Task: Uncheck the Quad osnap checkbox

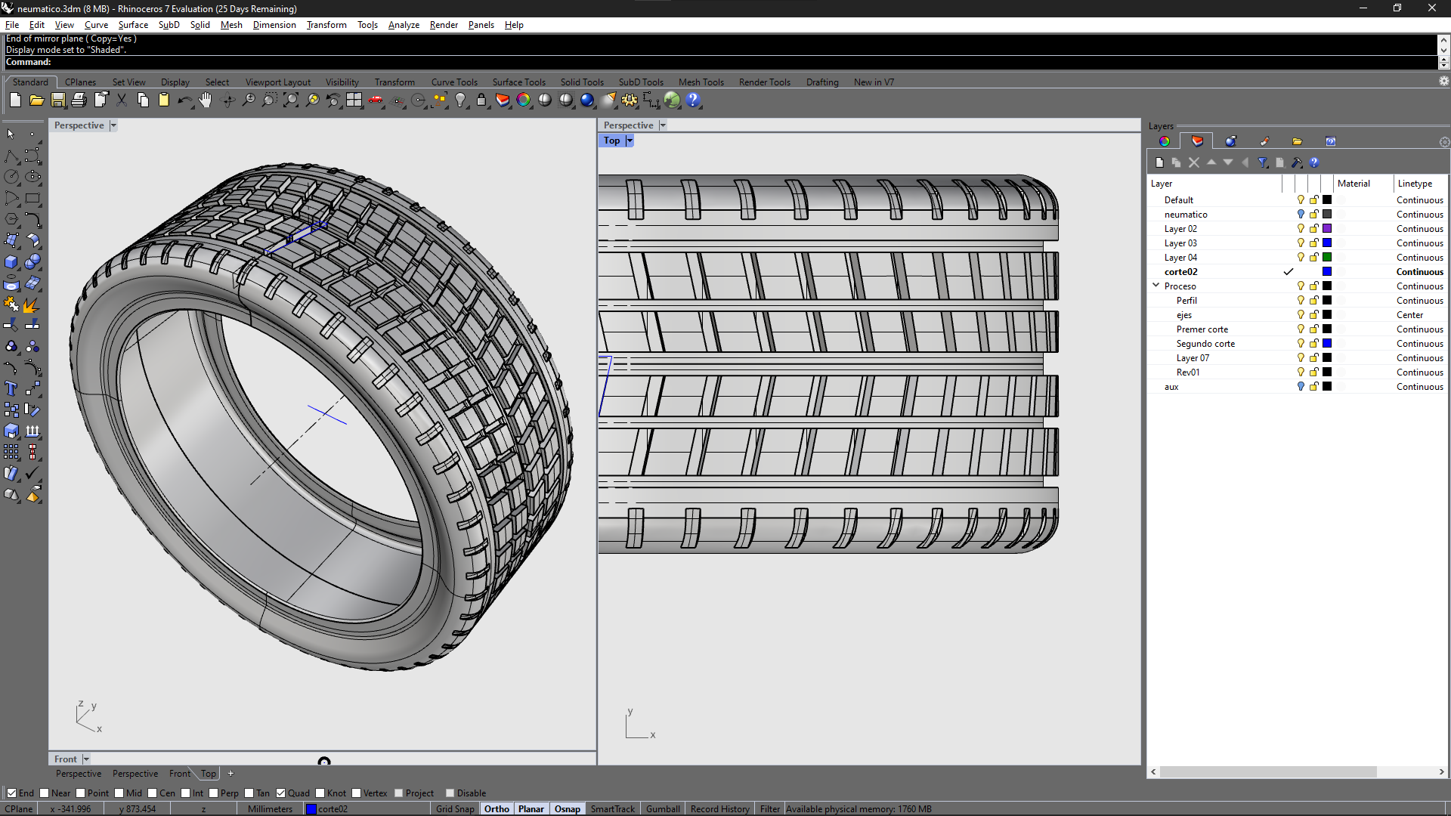Action: point(281,793)
